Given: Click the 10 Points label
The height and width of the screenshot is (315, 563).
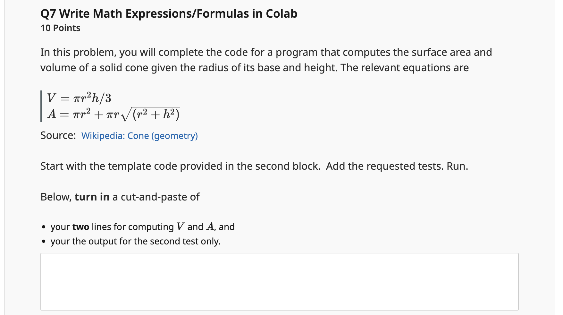Looking at the screenshot, I should click(x=60, y=28).
